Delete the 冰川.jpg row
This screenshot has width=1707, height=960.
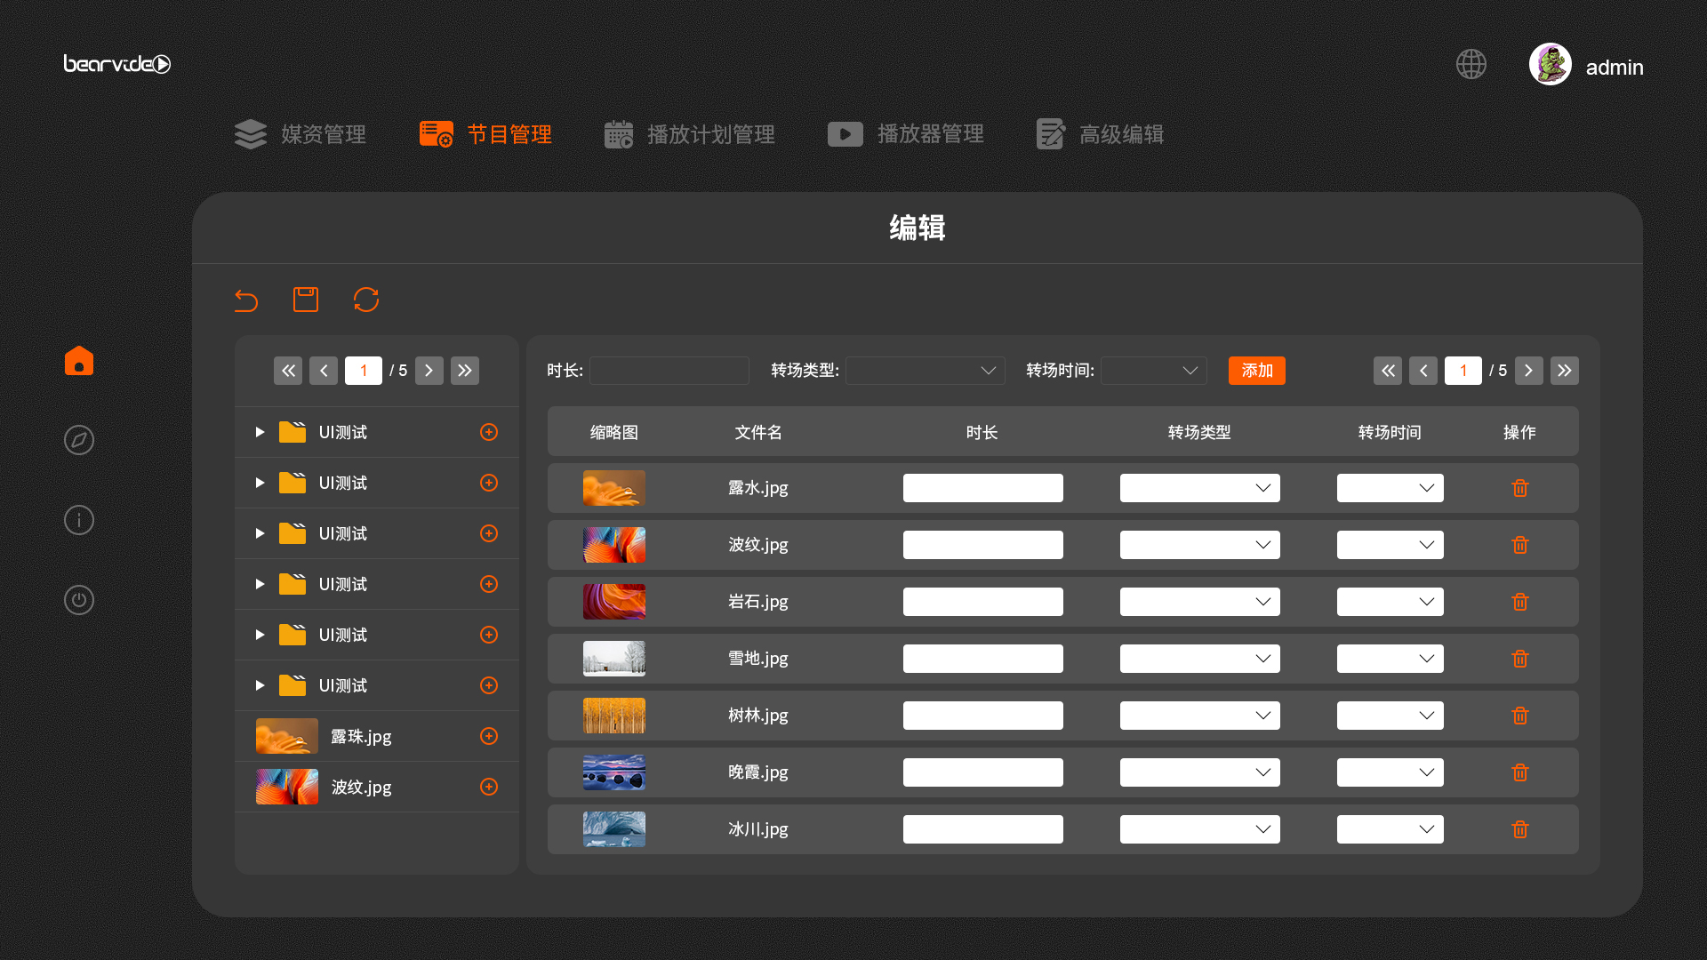coord(1520,829)
